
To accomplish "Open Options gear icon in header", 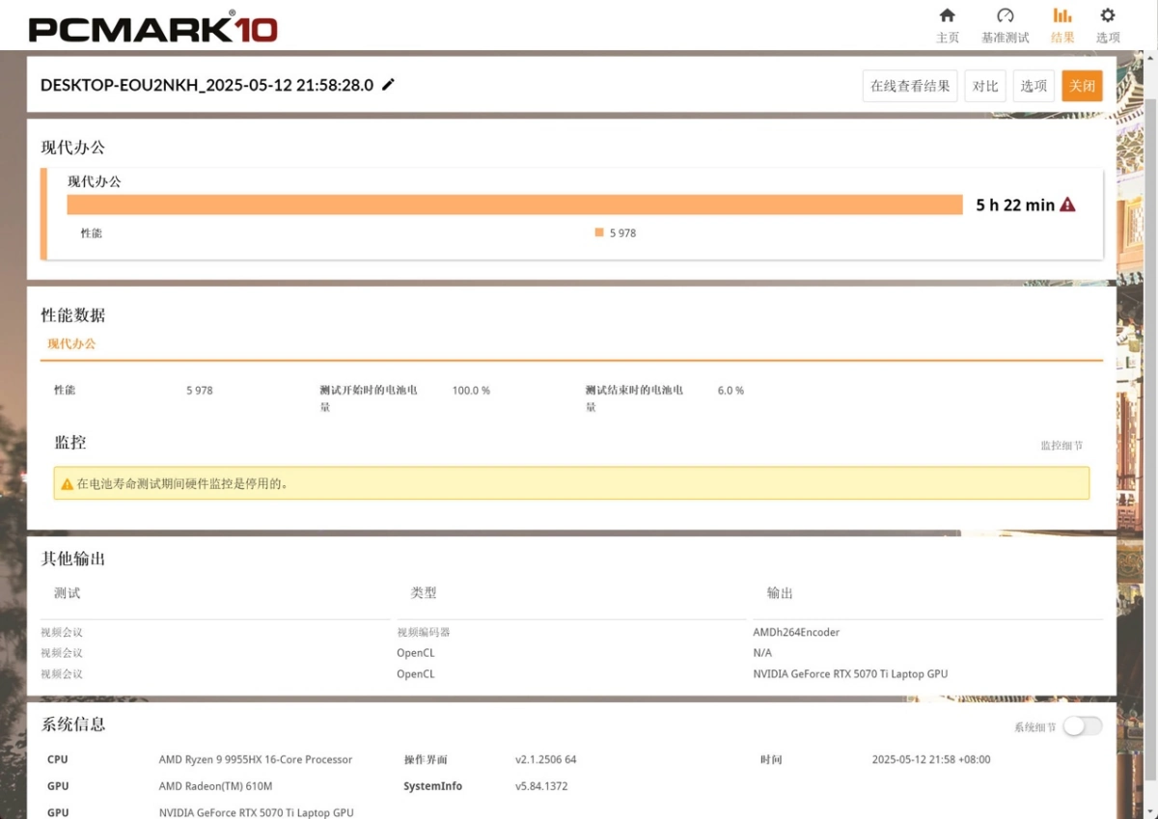I will [x=1107, y=16].
